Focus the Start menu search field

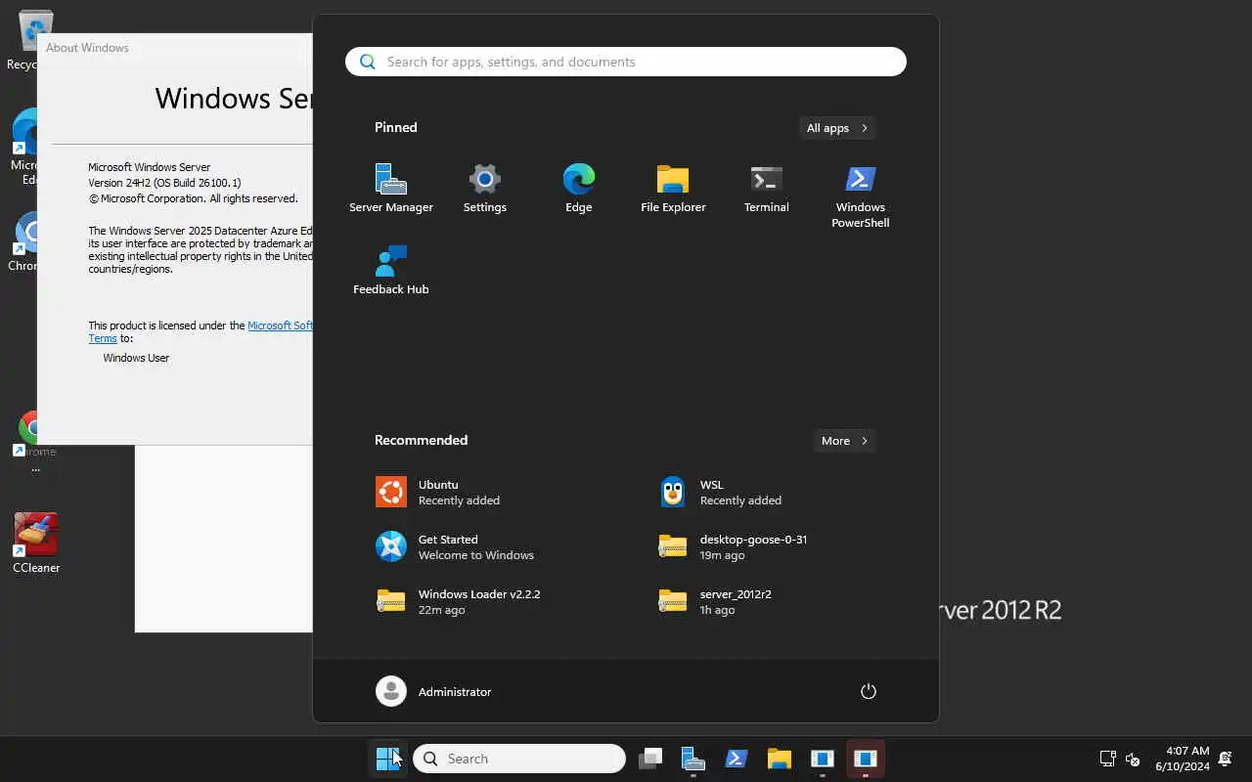point(626,62)
